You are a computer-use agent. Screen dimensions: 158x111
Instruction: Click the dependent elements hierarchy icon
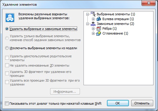coord(93,24)
